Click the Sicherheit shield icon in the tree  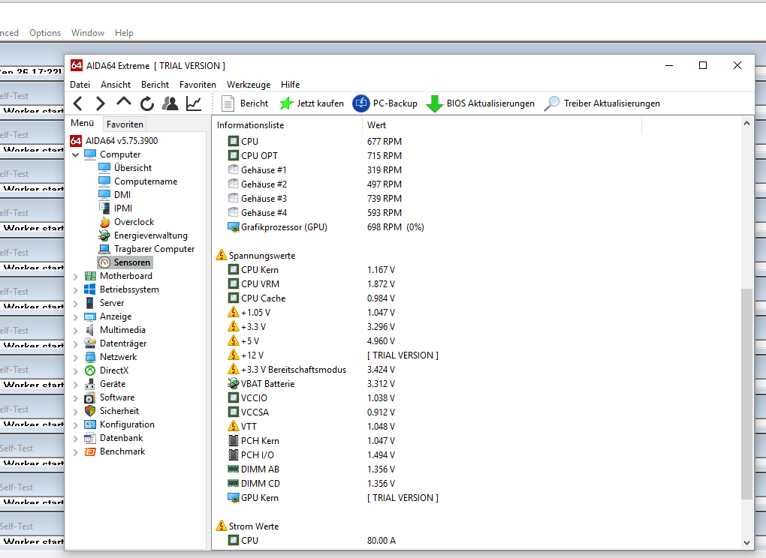90,411
